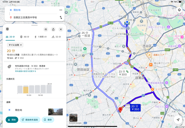Tap the 経由地を追加 add stop button

coord(30,120)
